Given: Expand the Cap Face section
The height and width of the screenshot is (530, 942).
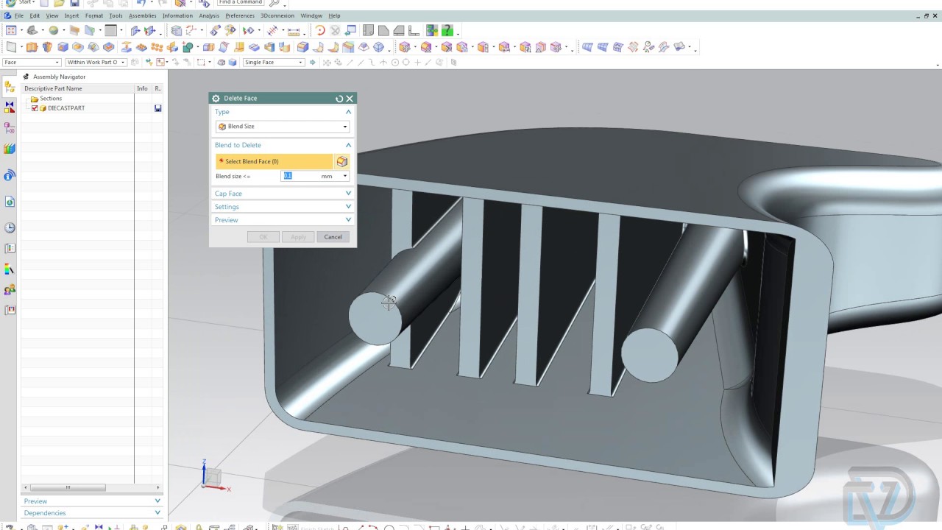Looking at the screenshot, I should (x=283, y=194).
